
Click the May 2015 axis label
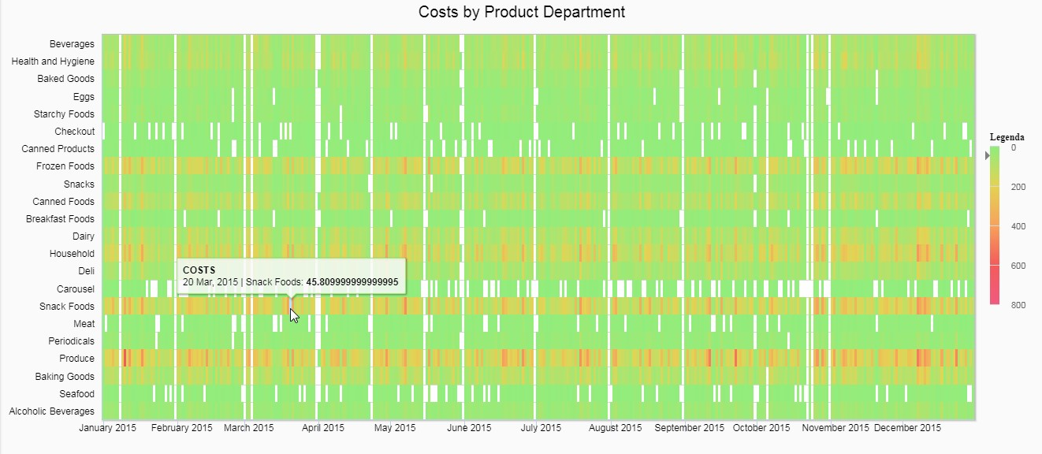click(x=395, y=428)
